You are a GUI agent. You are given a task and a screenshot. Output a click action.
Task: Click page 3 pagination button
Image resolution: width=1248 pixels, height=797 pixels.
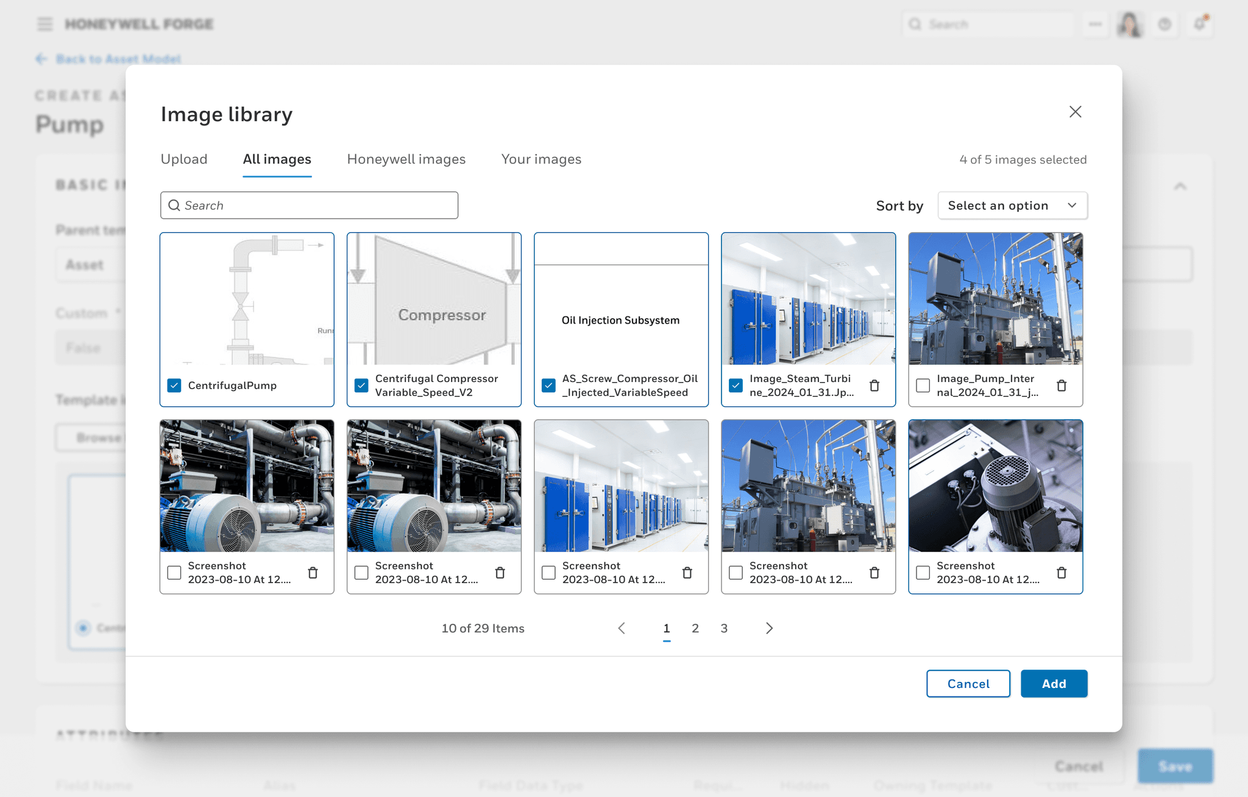coord(724,628)
